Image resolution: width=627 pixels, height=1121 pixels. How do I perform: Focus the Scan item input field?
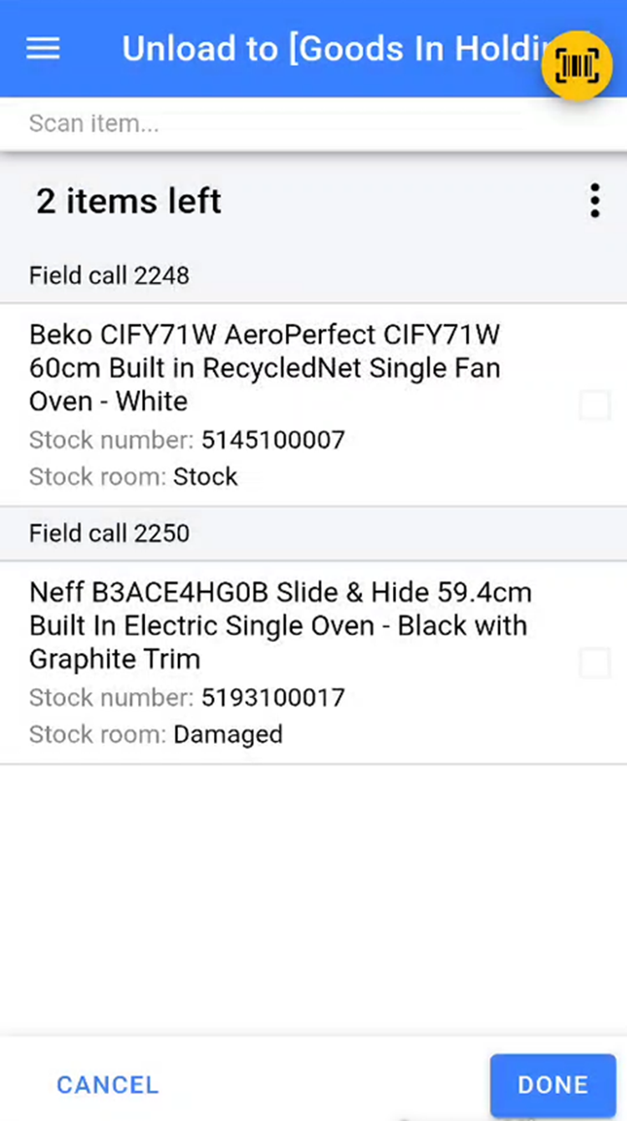pos(251,124)
